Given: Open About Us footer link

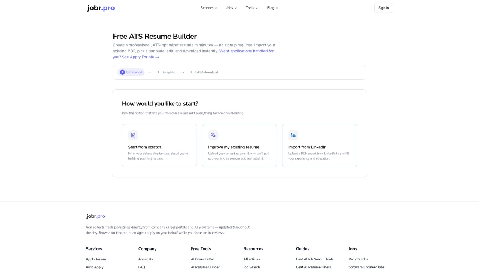Looking at the screenshot, I should (x=146, y=259).
